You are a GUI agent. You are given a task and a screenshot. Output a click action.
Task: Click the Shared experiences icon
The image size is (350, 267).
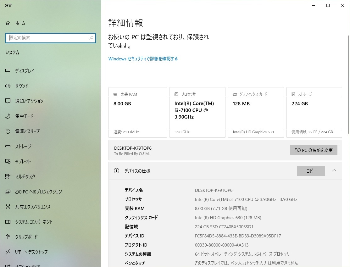(x=8, y=207)
